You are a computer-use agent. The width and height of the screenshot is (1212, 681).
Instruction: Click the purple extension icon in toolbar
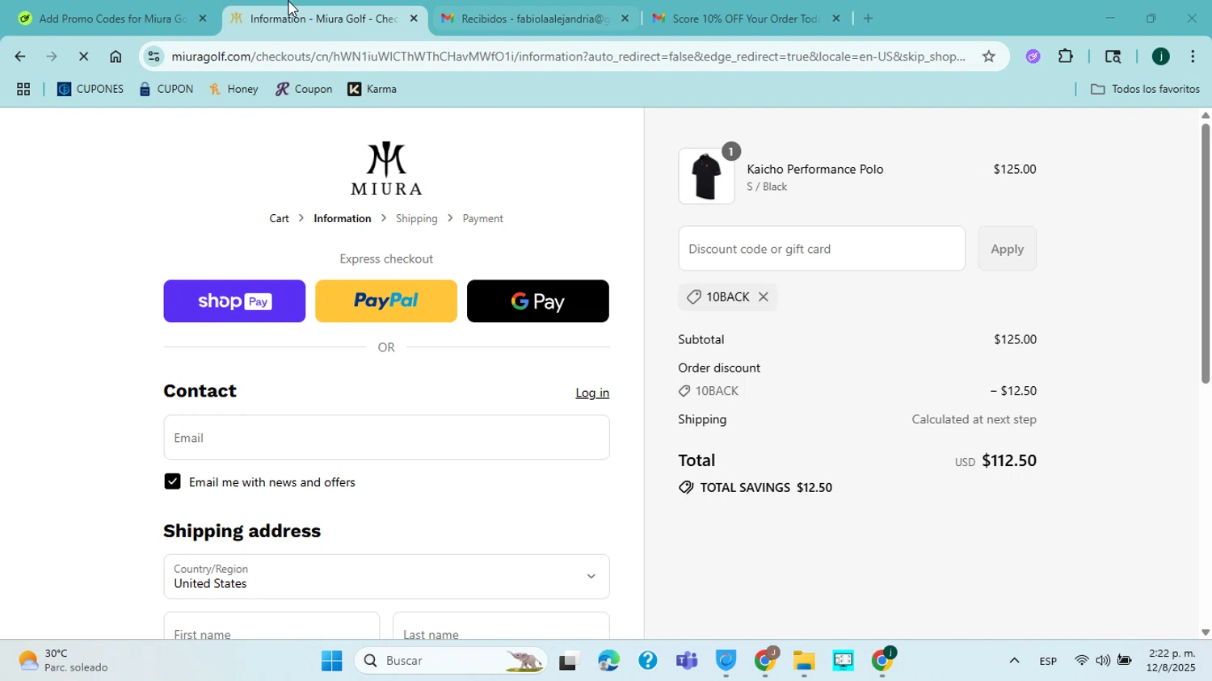(1033, 57)
